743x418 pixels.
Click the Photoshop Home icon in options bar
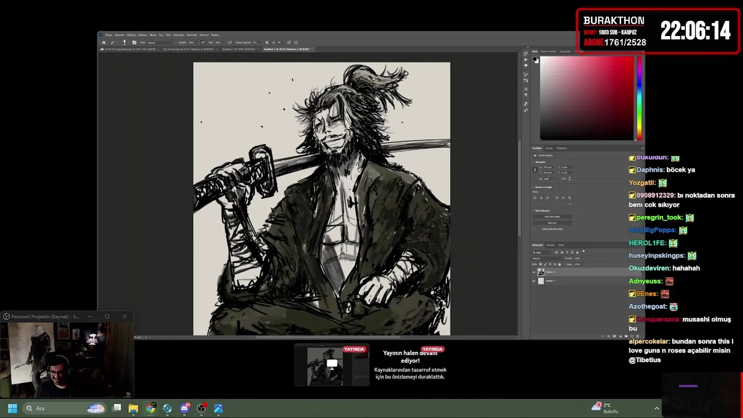104,42
